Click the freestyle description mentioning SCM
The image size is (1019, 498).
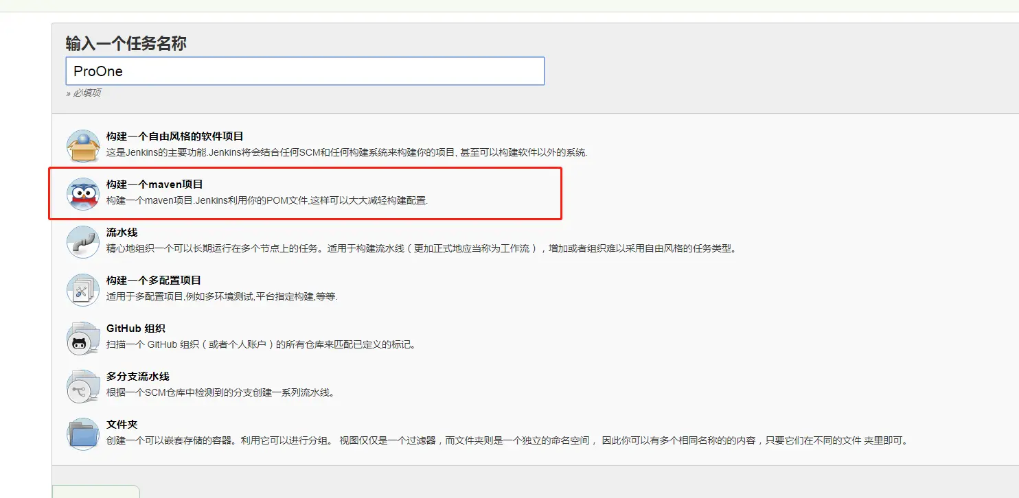[347, 152]
